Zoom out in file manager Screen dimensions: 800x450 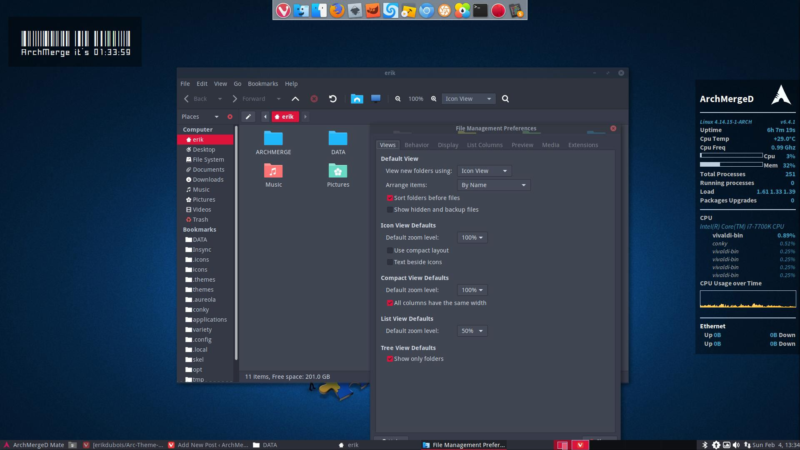pos(398,99)
